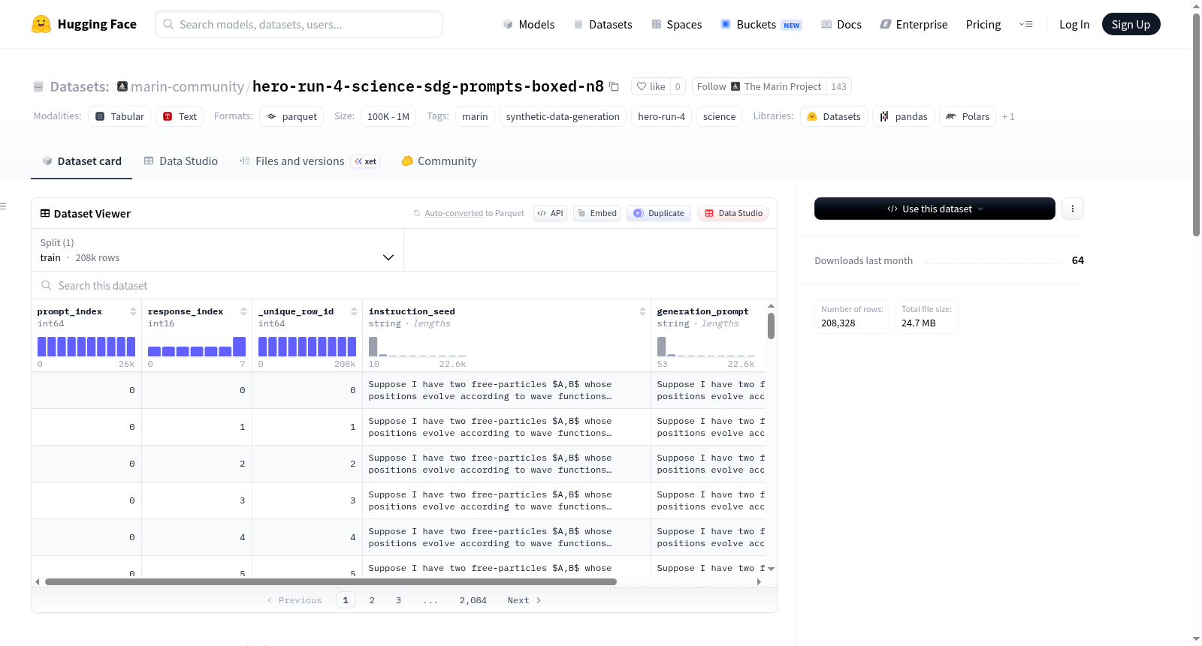Click the like count 0
The height and width of the screenshot is (646, 1202).
coord(678,86)
